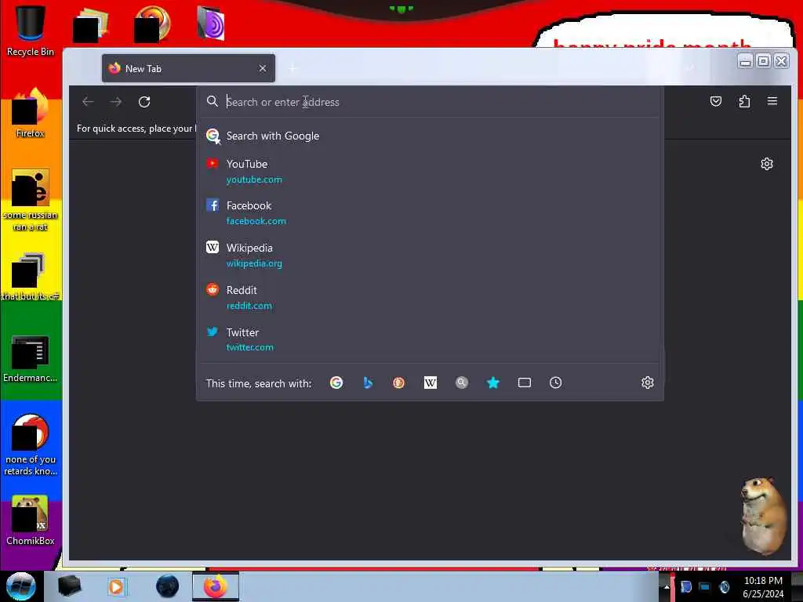Image resolution: width=803 pixels, height=602 pixels.
Task: Click the reddit.com URL text
Action: click(x=249, y=306)
